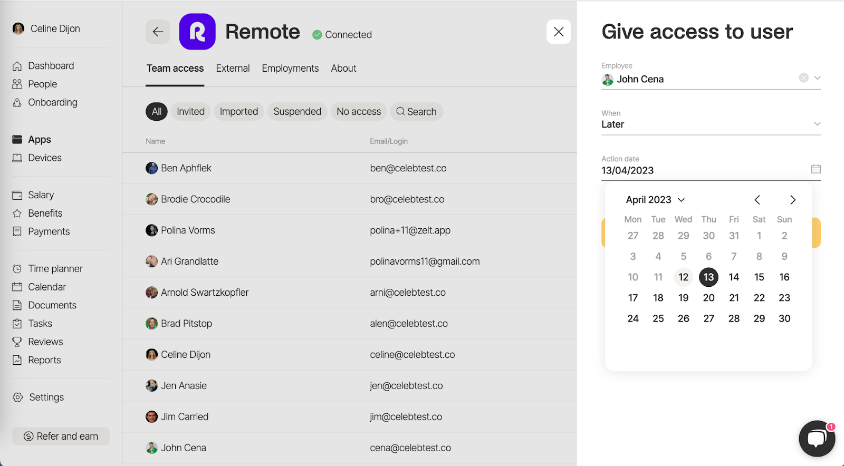The image size is (844, 466).
Task: Pick April 20 in the date picker
Action: pos(708,298)
